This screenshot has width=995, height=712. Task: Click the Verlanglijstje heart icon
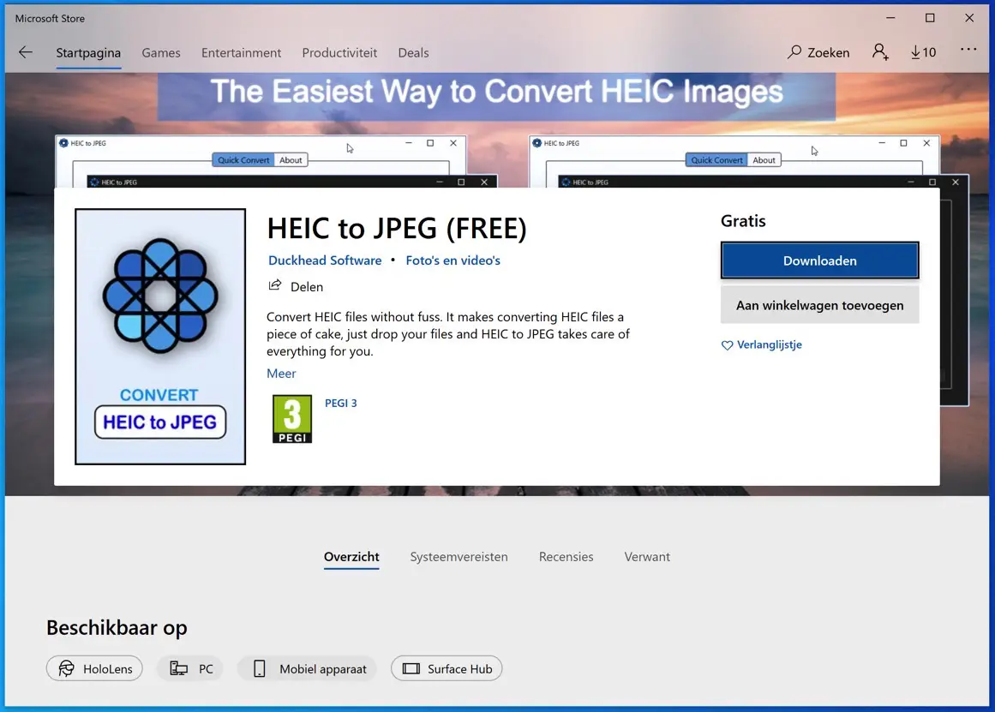click(x=728, y=345)
